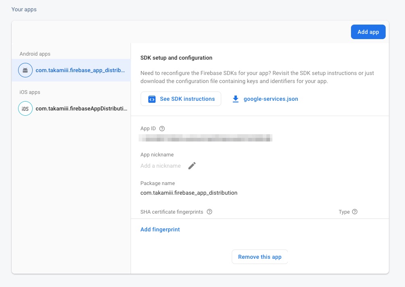405x287 pixels.
Task: Click Remove this app button
Action: [x=260, y=257]
